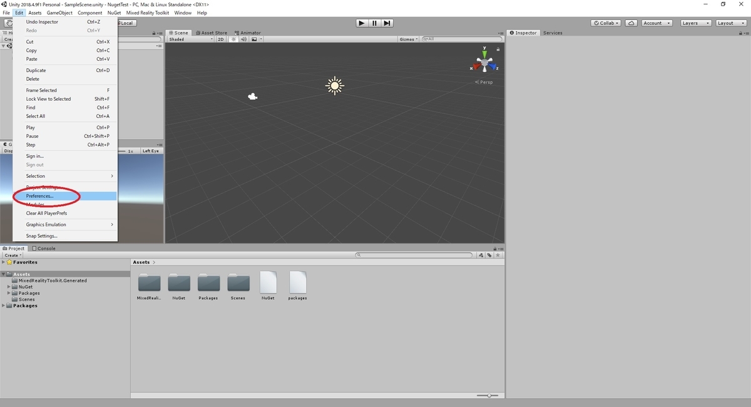Open the Collab dropdown

606,23
